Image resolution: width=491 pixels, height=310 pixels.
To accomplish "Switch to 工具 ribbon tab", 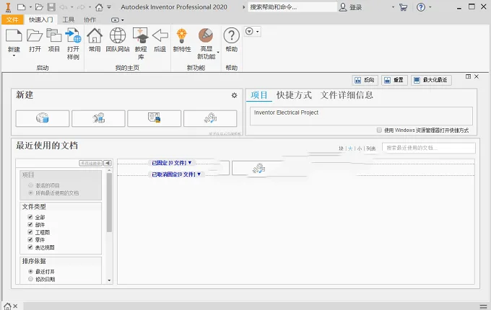I will [x=69, y=19].
